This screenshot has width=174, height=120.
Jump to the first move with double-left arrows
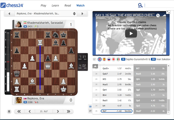(x=19, y=111)
